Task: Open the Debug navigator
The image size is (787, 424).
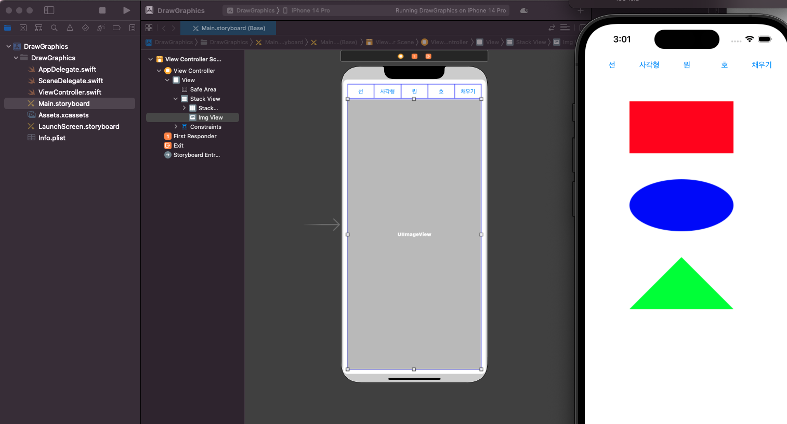Action: [x=101, y=28]
